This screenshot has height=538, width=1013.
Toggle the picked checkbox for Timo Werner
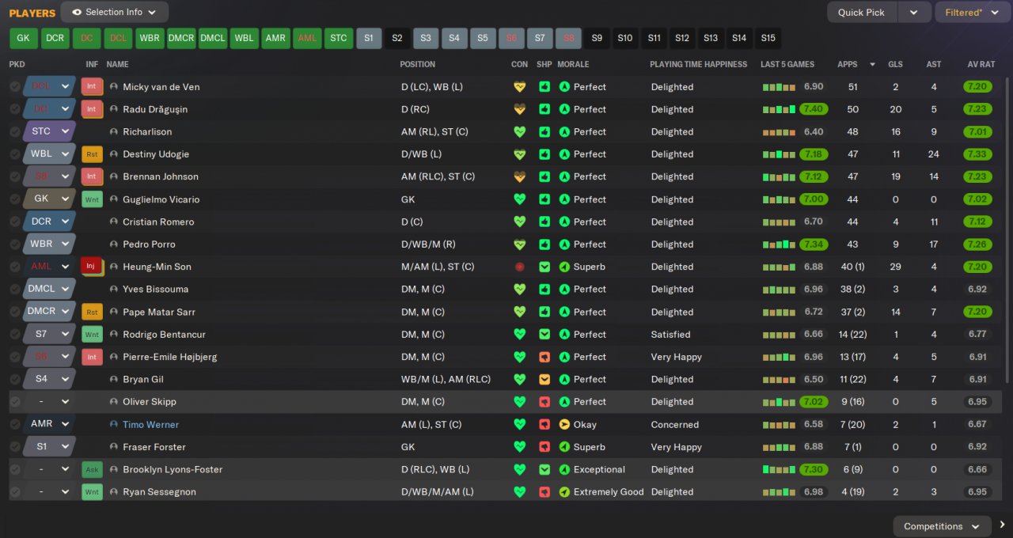click(x=15, y=424)
